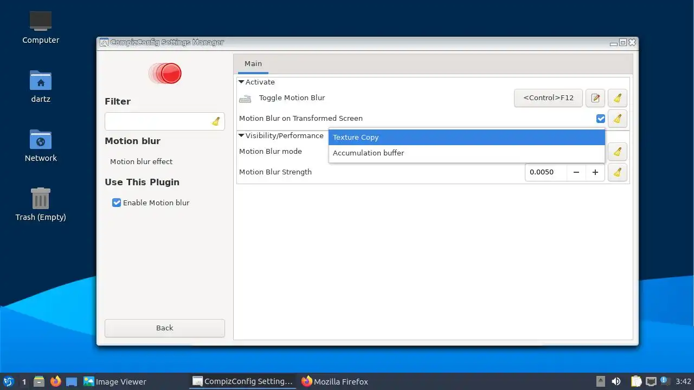This screenshot has height=390, width=694.
Task: Click into the Filter text field
Action: click(157, 121)
